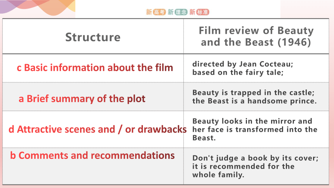Image resolution: width=334 pixels, height=188 pixels.
Task: Select 'based on the fairy tale' text
Action: (238, 73)
